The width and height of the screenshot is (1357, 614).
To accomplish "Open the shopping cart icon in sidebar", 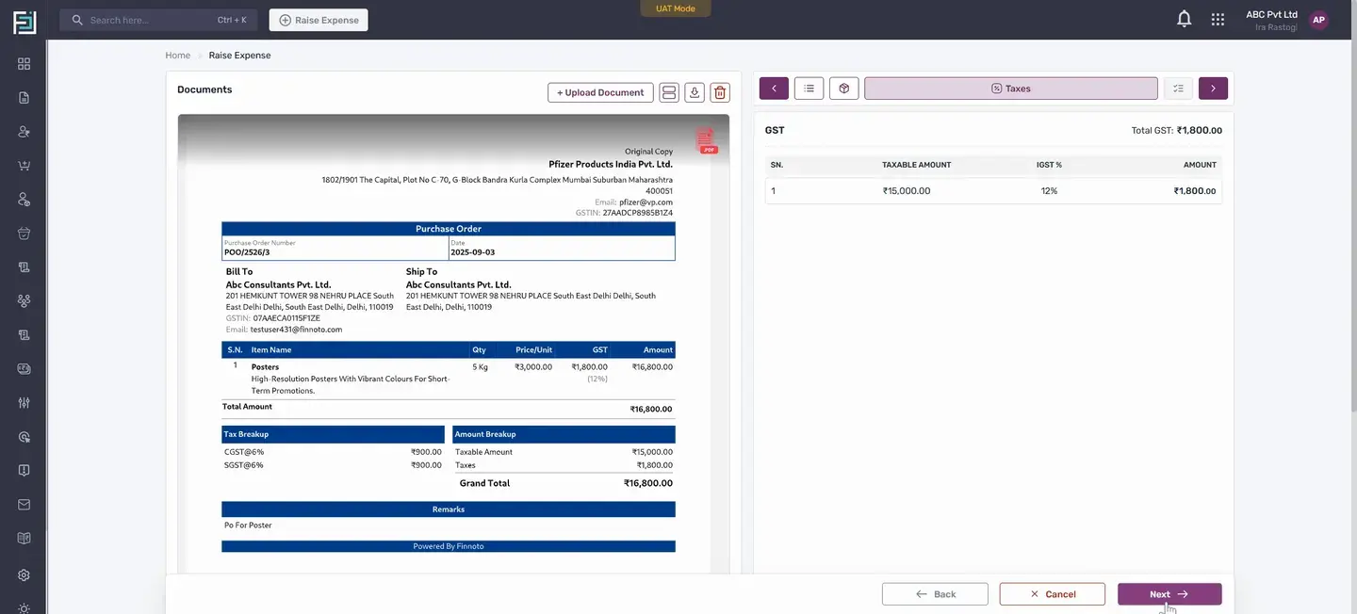I will click(x=25, y=166).
